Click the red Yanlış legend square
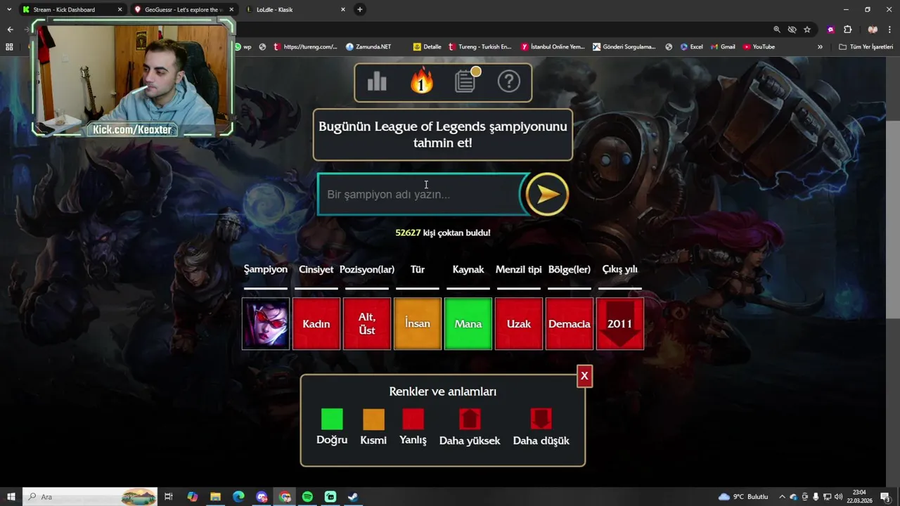Image resolution: width=900 pixels, height=506 pixels. (413, 419)
